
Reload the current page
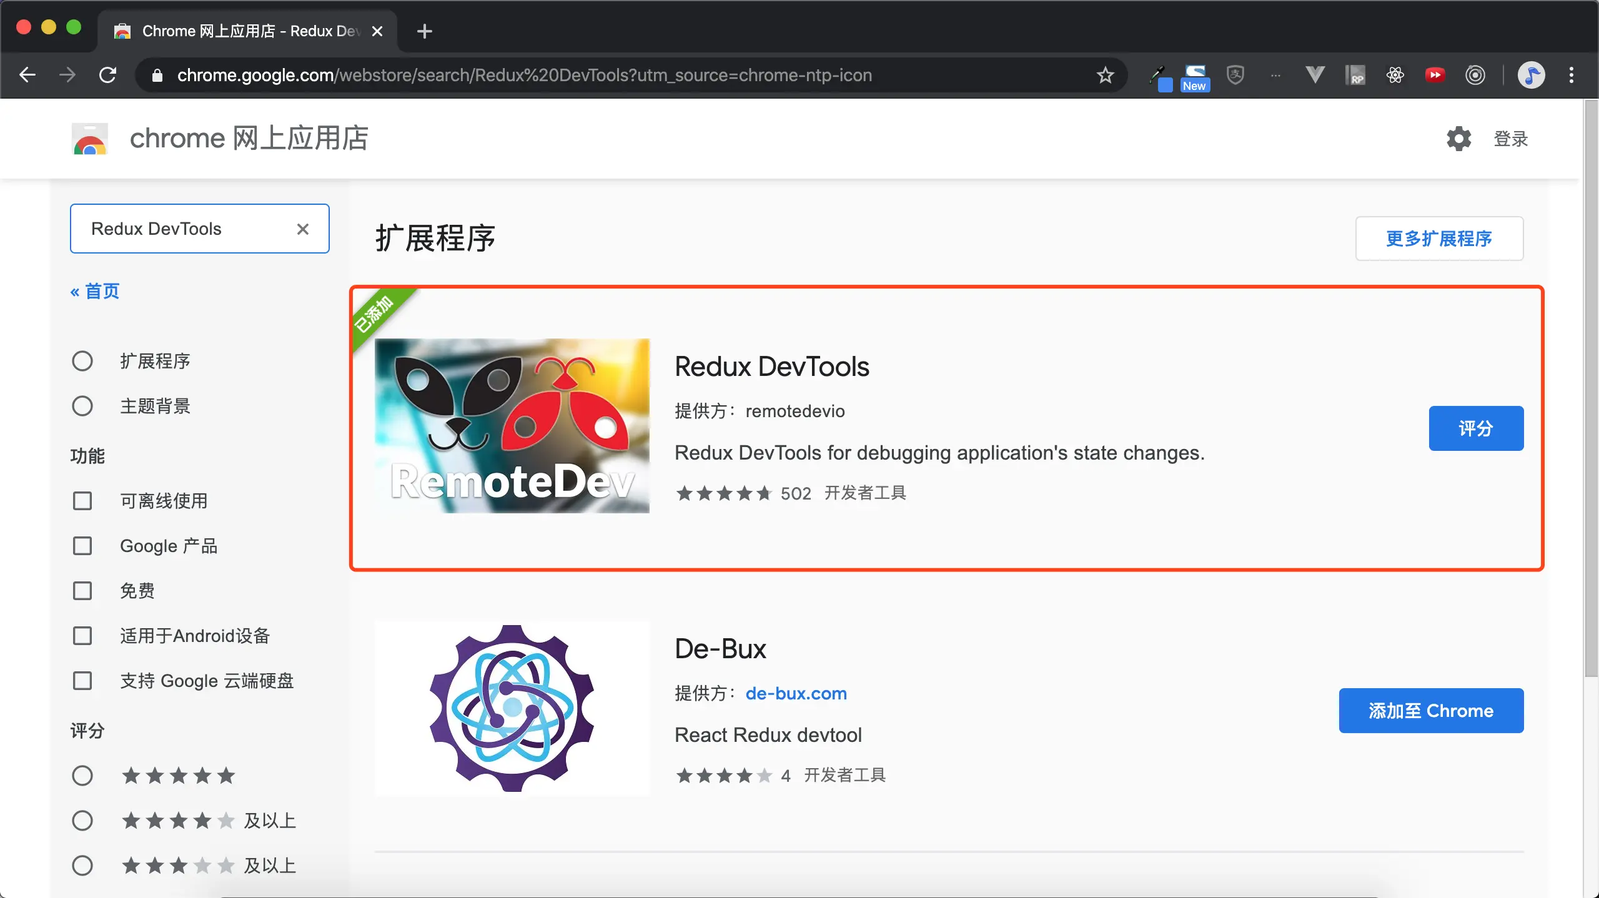(108, 75)
